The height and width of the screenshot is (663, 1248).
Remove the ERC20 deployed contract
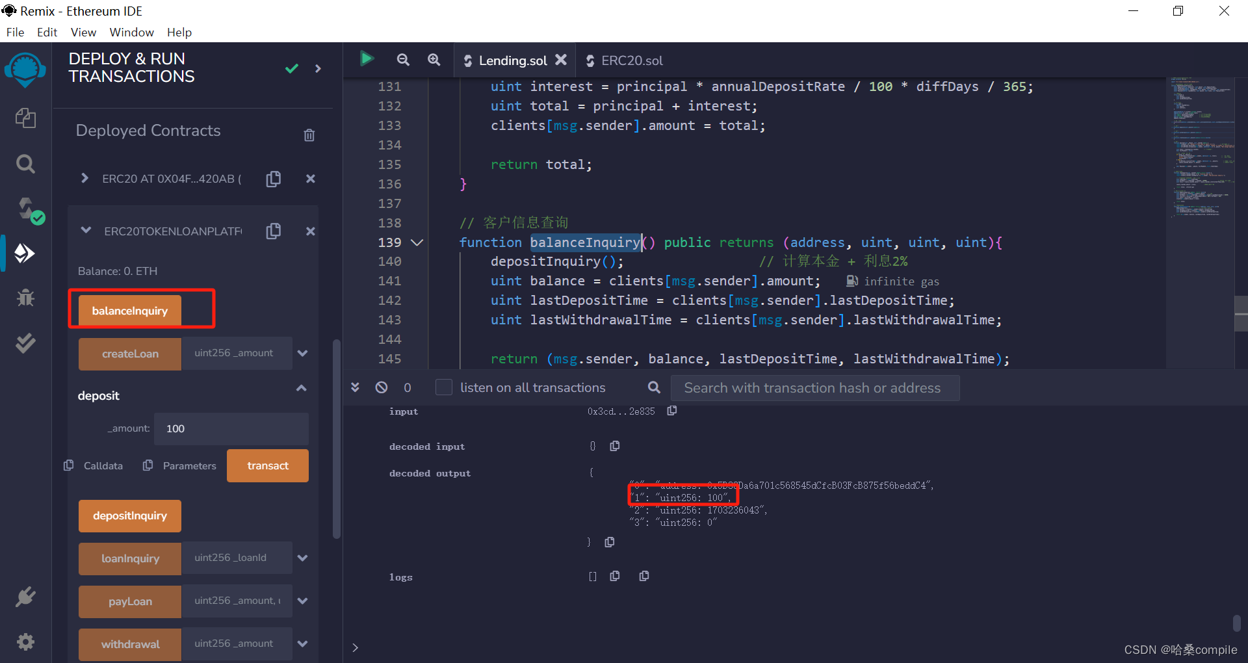[311, 179]
